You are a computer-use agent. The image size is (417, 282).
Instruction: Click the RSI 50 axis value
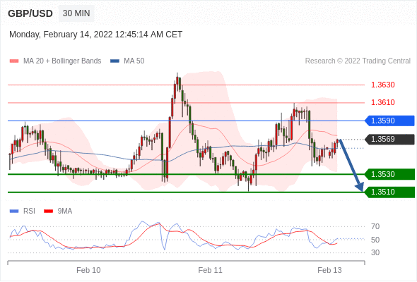tap(375, 240)
